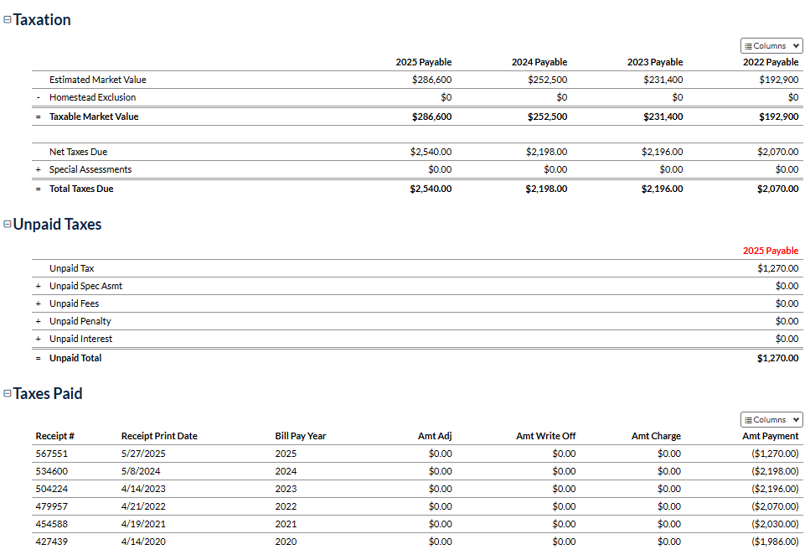This screenshot has width=810, height=560.
Task: Select the 2025 Payable column header
Action: coord(423,62)
